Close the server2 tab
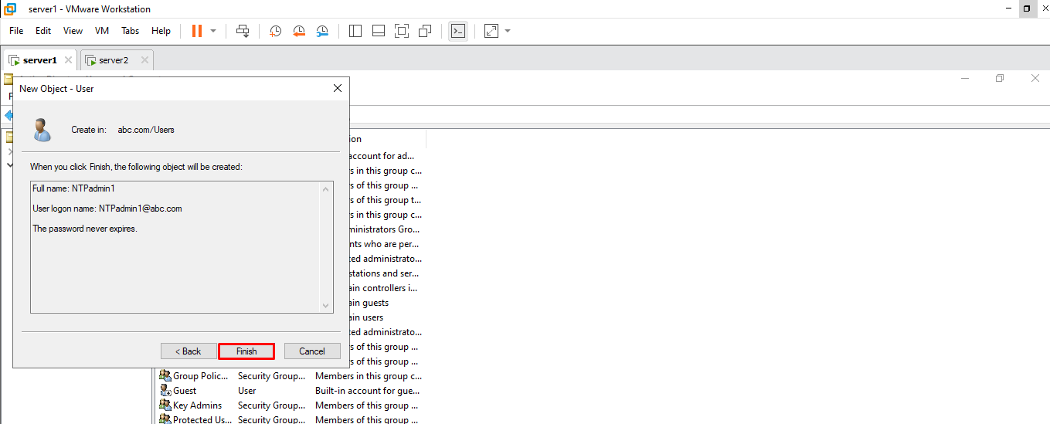 [144, 60]
